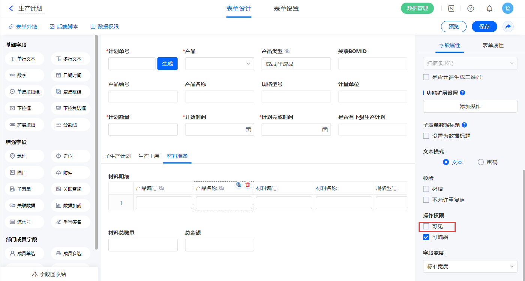Click the back arrow beside 生产计划
The height and width of the screenshot is (281, 525).
click(11, 9)
